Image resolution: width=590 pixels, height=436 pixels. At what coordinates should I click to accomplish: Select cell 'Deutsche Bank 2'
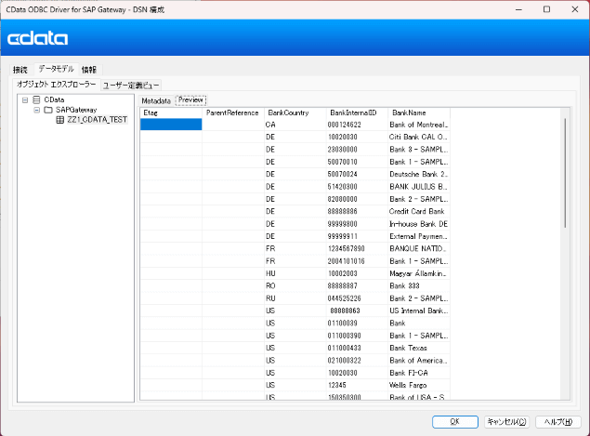(x=419, y=175)
